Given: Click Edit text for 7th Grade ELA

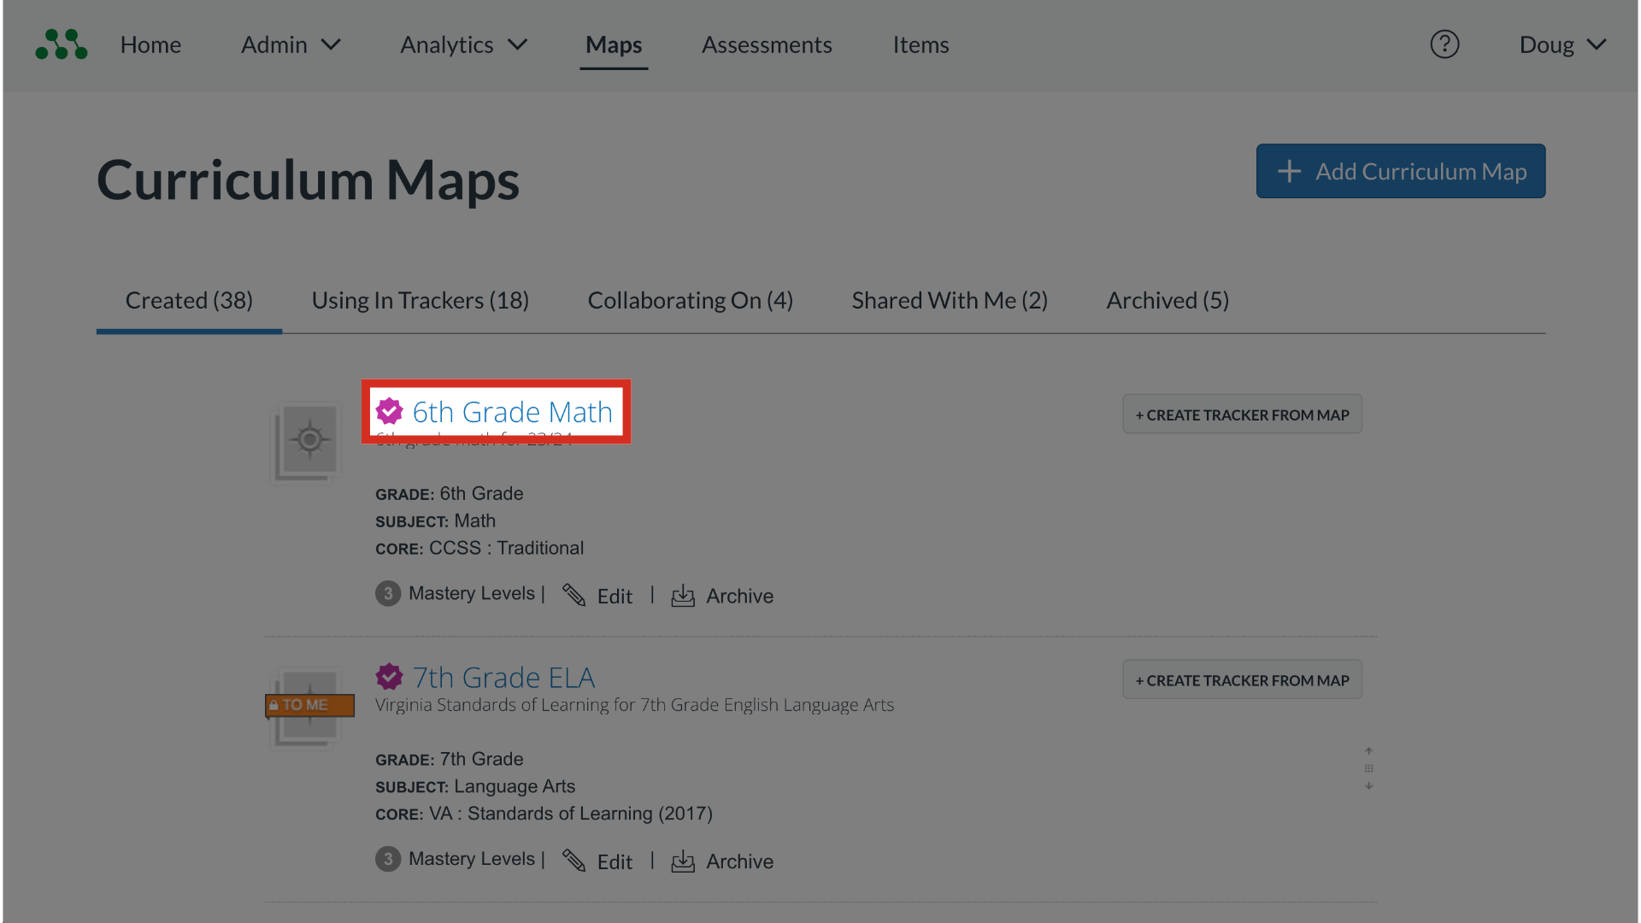Looking at the screenshot, I should tap(615, 862).
